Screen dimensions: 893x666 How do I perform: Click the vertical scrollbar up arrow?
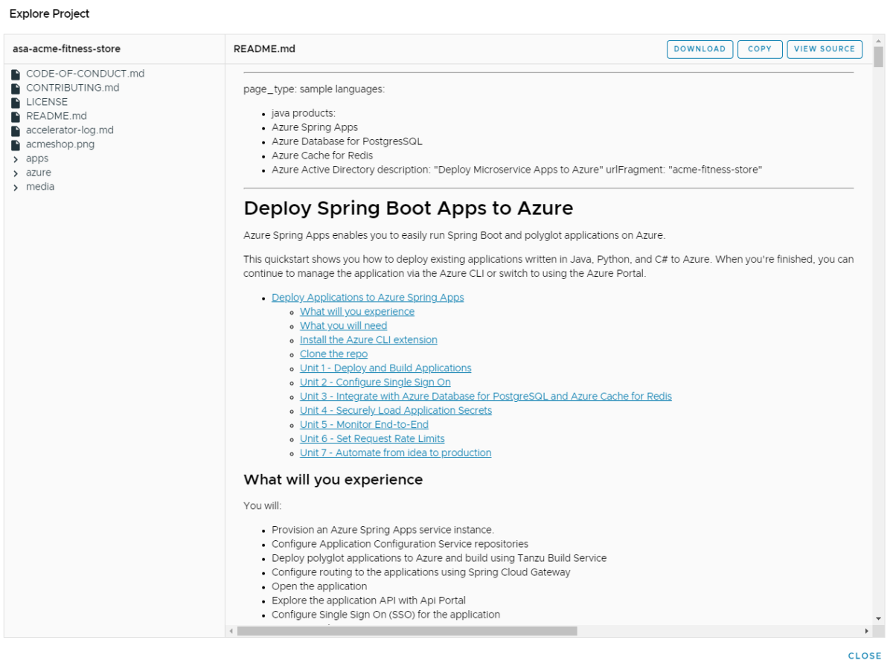878,39
